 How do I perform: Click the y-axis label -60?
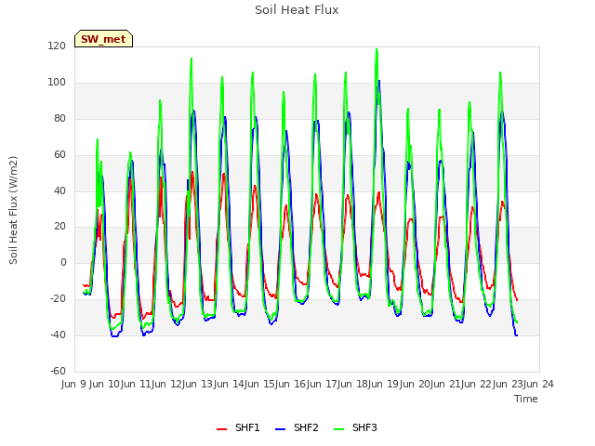[x=58, y=371]
